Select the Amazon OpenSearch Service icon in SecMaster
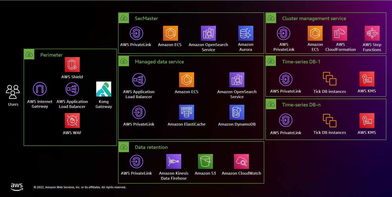Viewport: 392px width, 197px height. 208,33
